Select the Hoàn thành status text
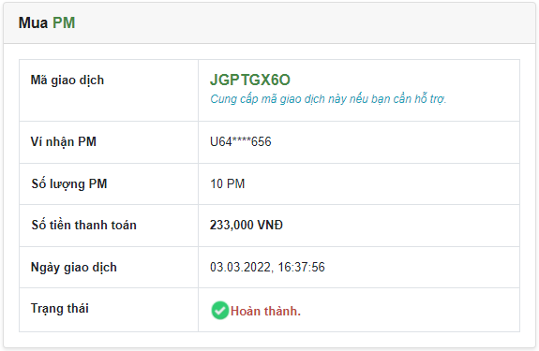This screenshot has height=351, width=539. tap(265, 311)
